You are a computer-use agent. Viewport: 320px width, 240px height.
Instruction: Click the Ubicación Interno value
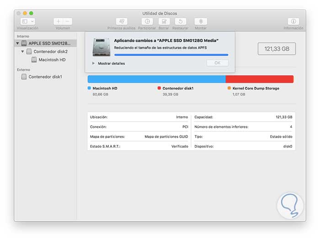pos(182,117)
